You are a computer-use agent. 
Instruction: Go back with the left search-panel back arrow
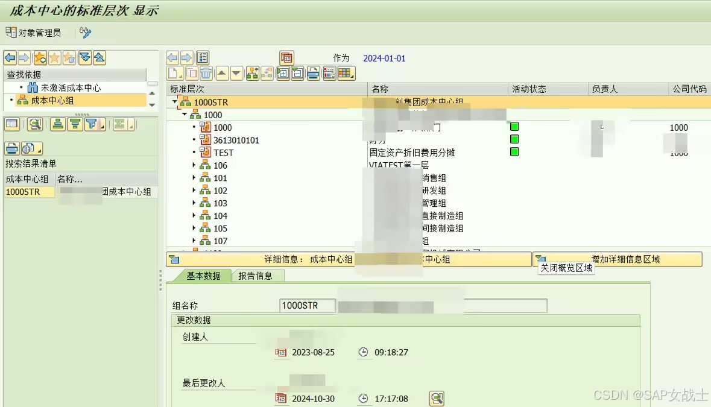pyautogui.click(x=10, y=58)
